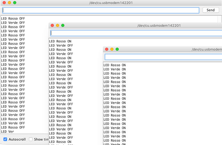The width and height of the screenshot is (222, 145).
Task: Click the front window's title bar text
Action: pyautogui.click(x=206, y=49)
